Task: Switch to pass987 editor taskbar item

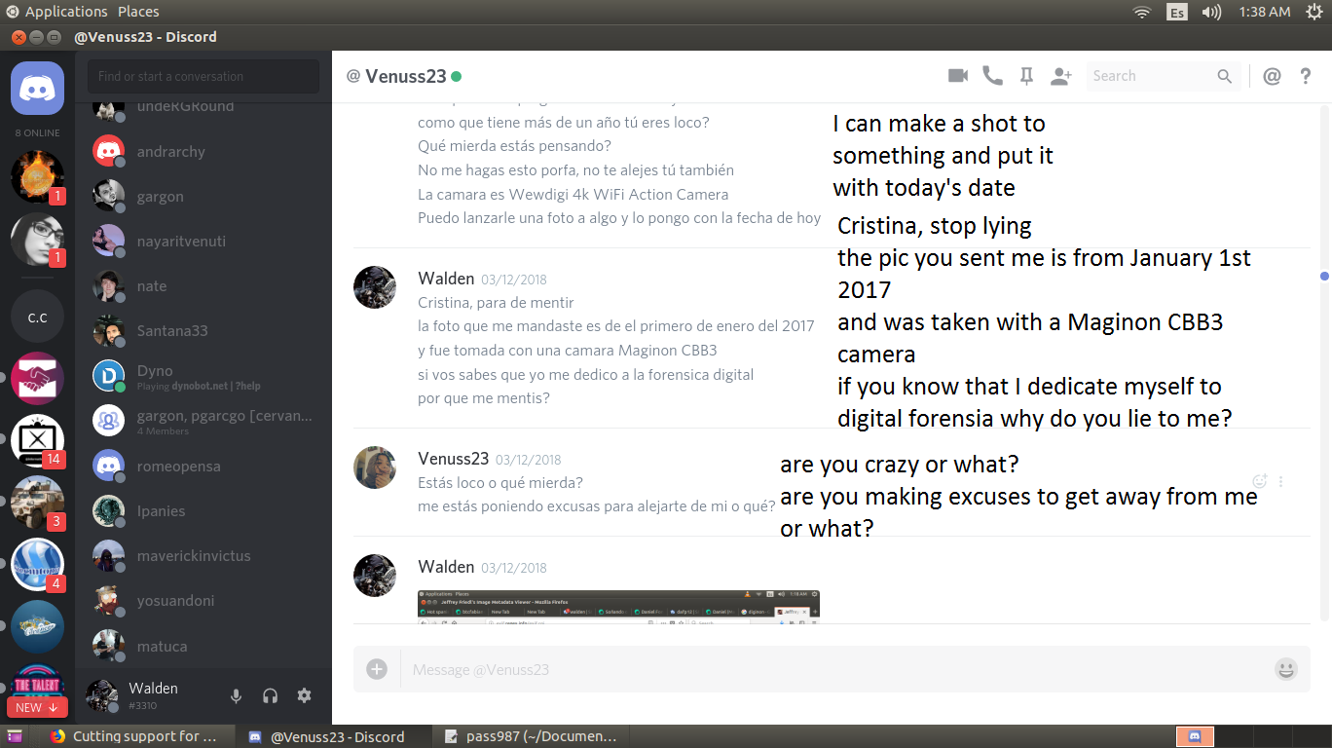Action: tap(532, 736)
